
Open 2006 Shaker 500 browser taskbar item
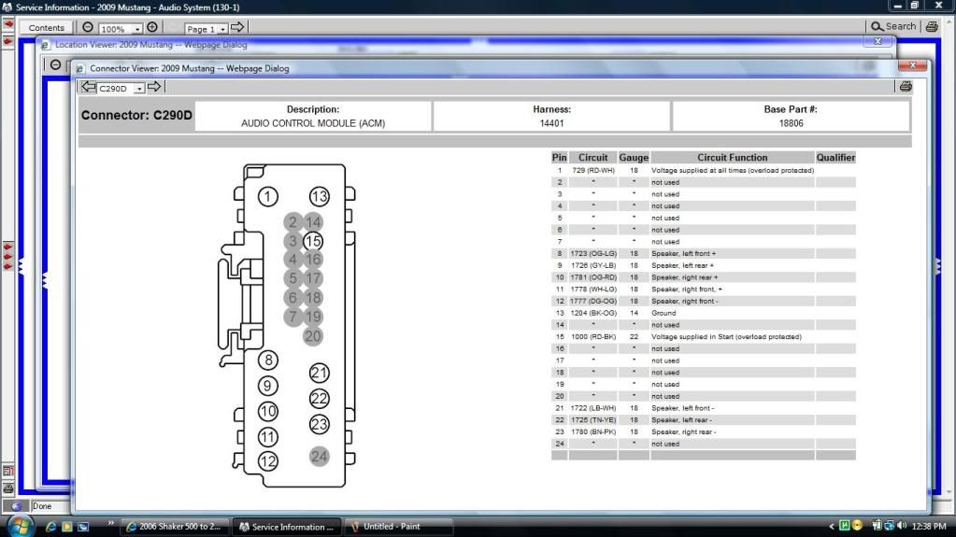pyautogui.click(x=175, y=527)
